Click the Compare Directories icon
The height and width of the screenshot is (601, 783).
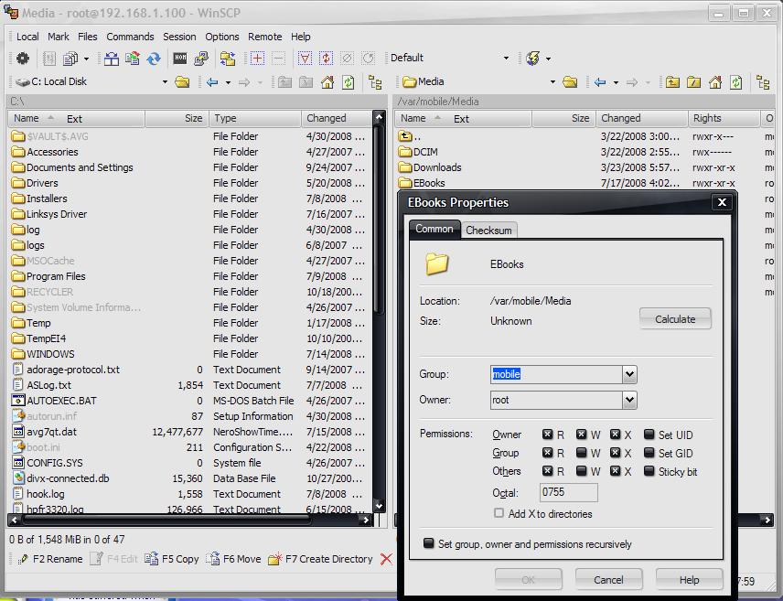tap(112, 59)
